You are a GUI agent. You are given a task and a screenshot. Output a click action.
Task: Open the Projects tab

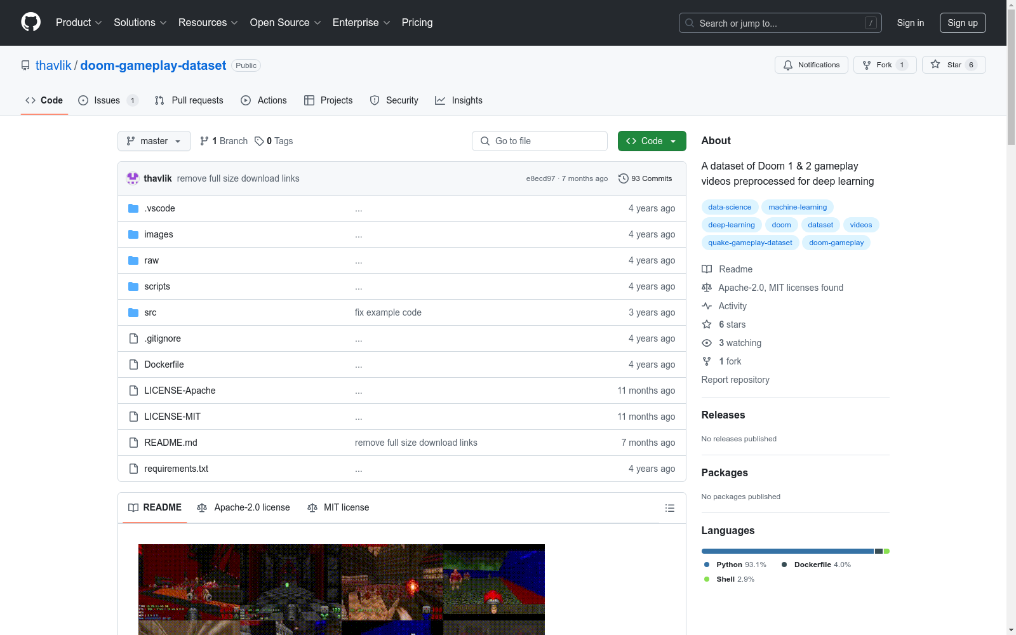[328, 100]
